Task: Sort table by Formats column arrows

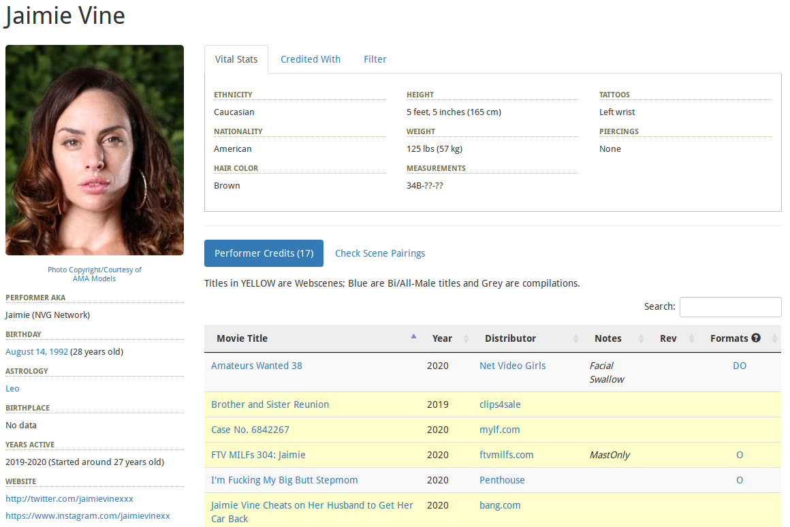Action: coord(774,338)
